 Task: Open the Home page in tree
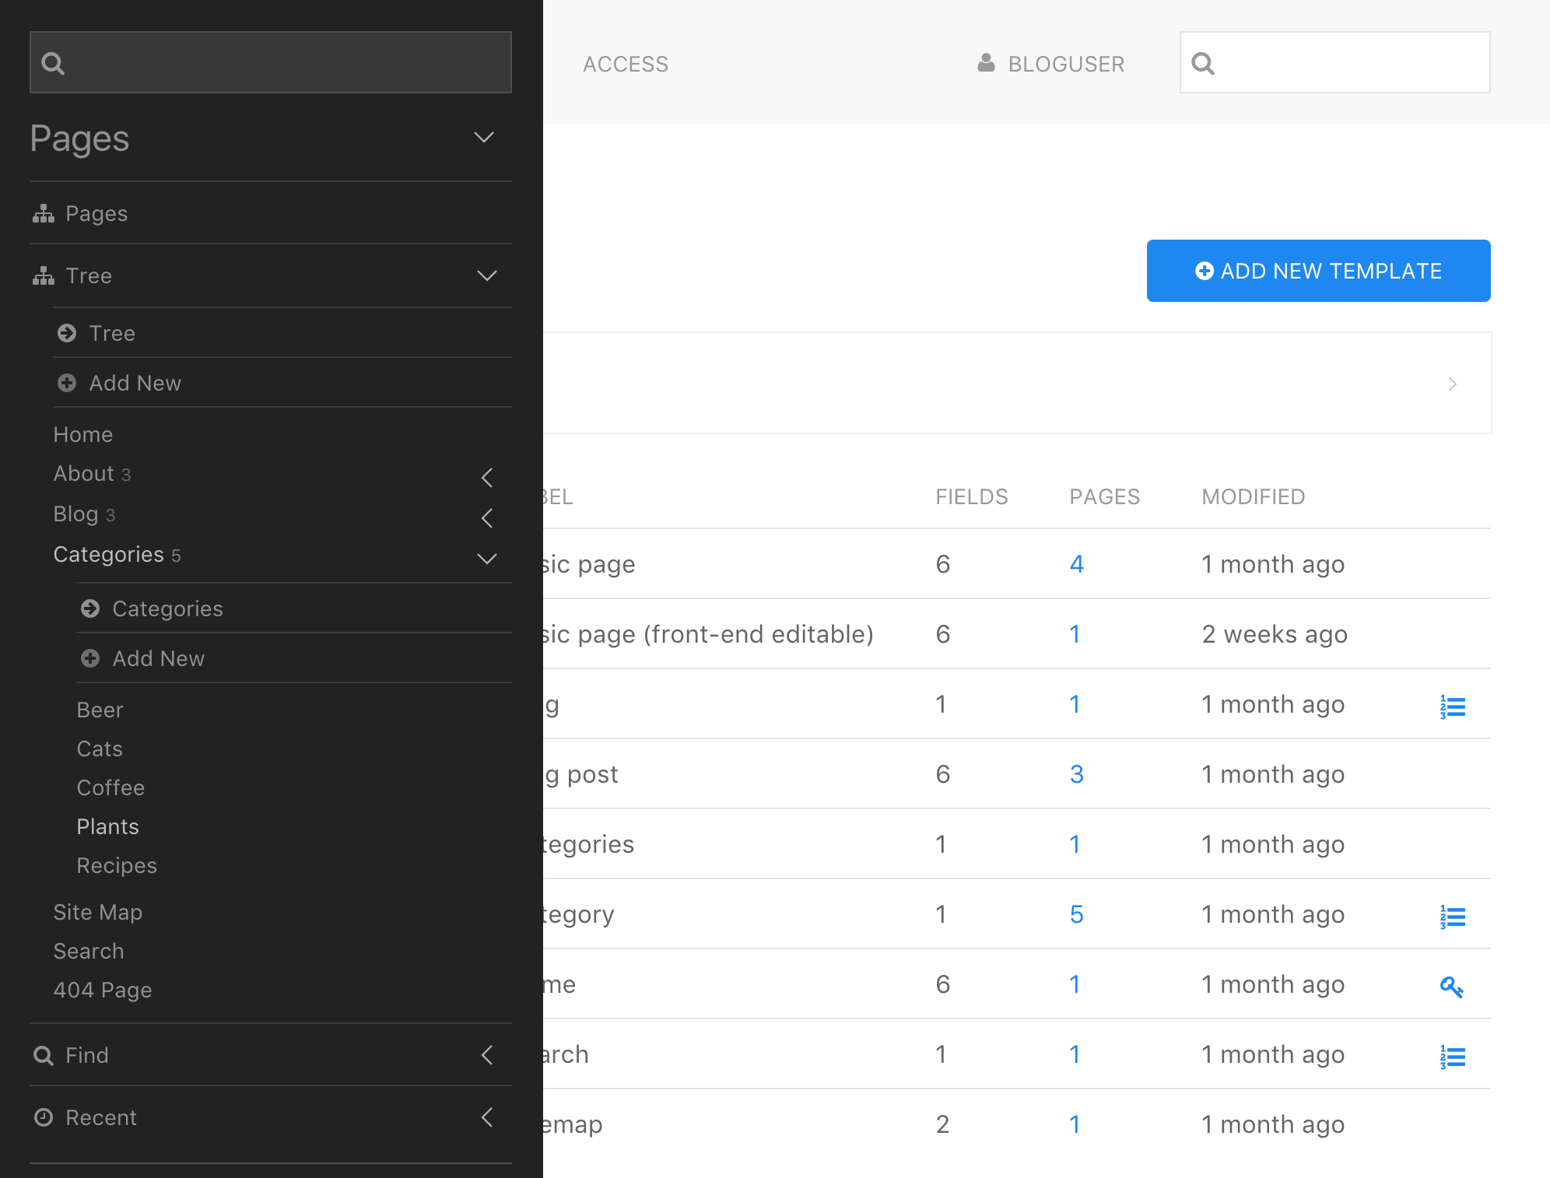click(x=83, y=434)
